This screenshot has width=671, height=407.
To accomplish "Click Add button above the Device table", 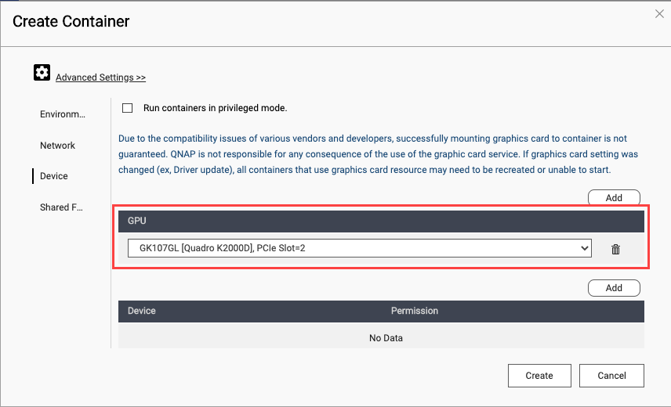I will [x=614, y=288].
